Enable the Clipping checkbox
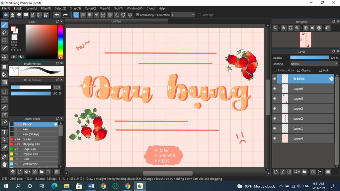 coord(298,70)
